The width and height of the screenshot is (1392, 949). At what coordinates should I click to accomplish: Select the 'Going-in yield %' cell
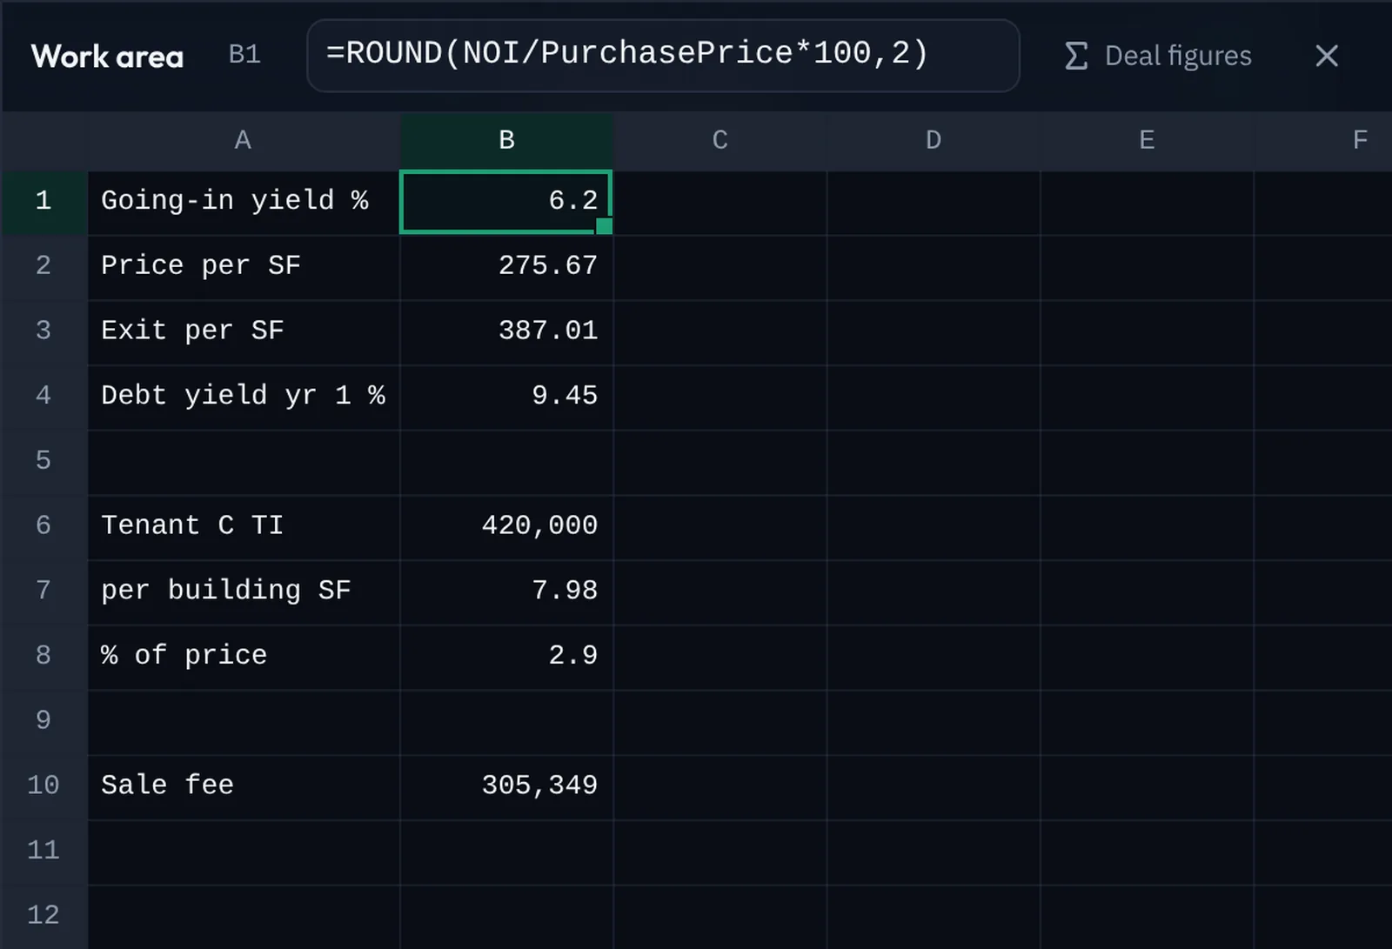coord(244,202)
